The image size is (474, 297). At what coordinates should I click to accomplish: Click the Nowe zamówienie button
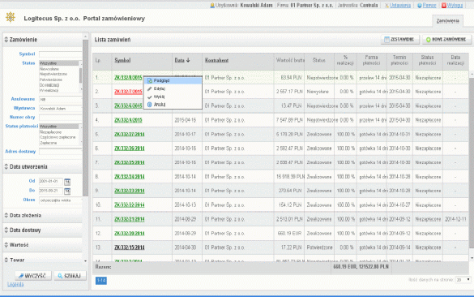tap(446, 40)
